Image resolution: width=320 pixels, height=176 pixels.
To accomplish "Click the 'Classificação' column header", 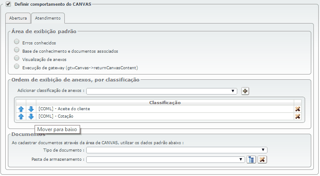I will pyautogui.click(x=165, y=102).
